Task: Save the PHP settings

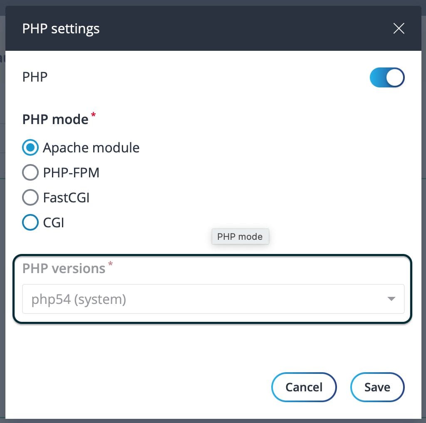Action: 377,387
